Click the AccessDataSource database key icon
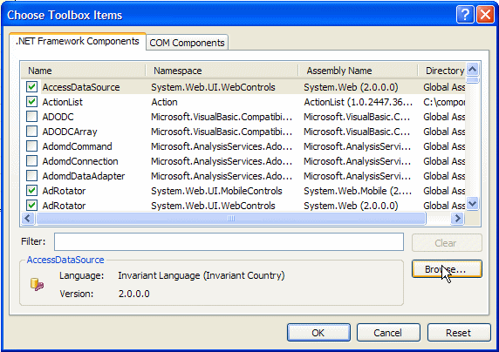The width and height of the screenshot is (499, 352). pos(37,284)
